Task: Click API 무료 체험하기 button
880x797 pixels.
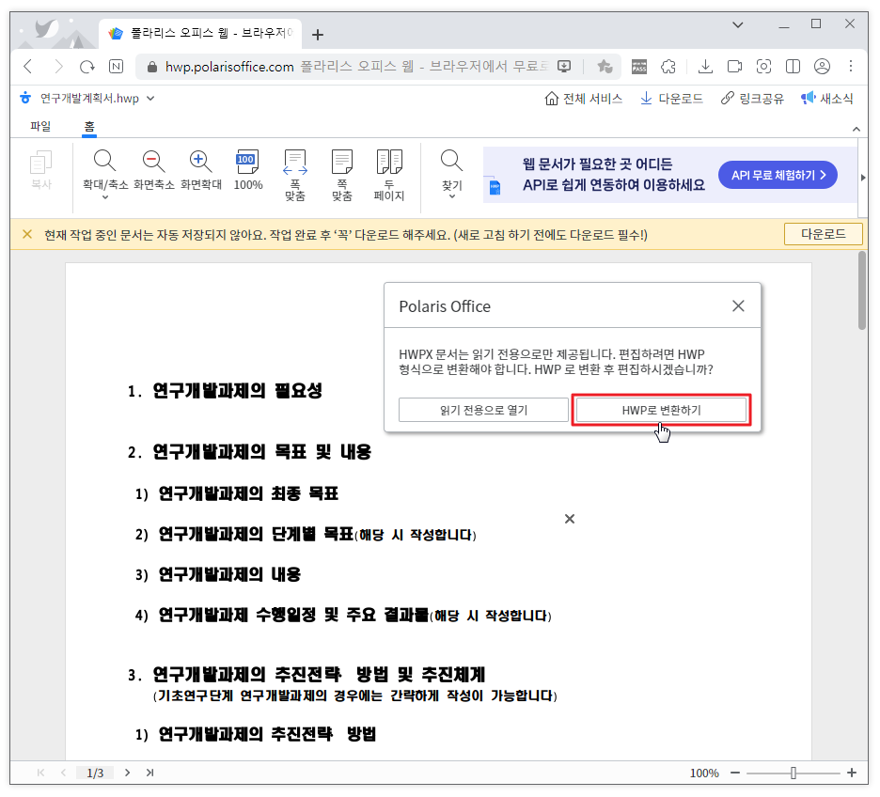Action: tap(778, 175)
